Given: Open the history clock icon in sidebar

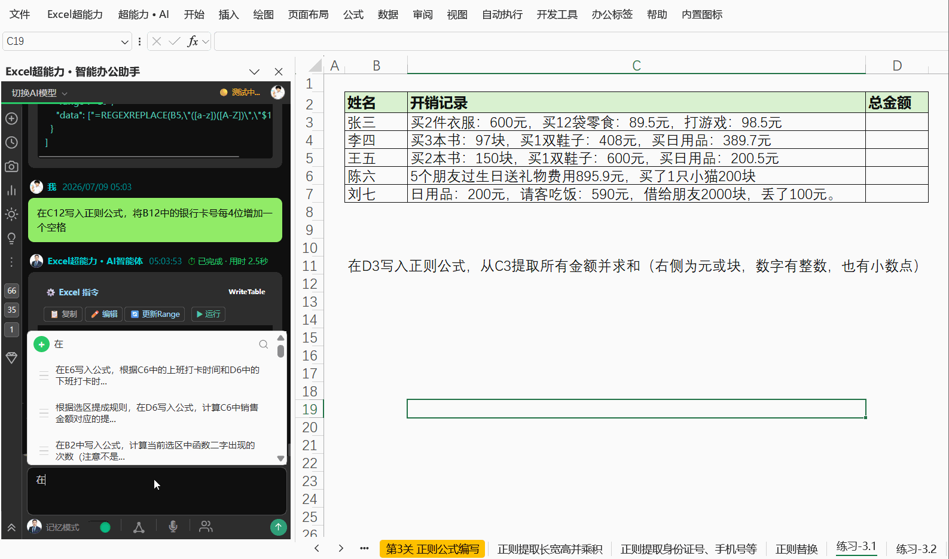Looking at the screenshot, I should [x=11, y=142].
